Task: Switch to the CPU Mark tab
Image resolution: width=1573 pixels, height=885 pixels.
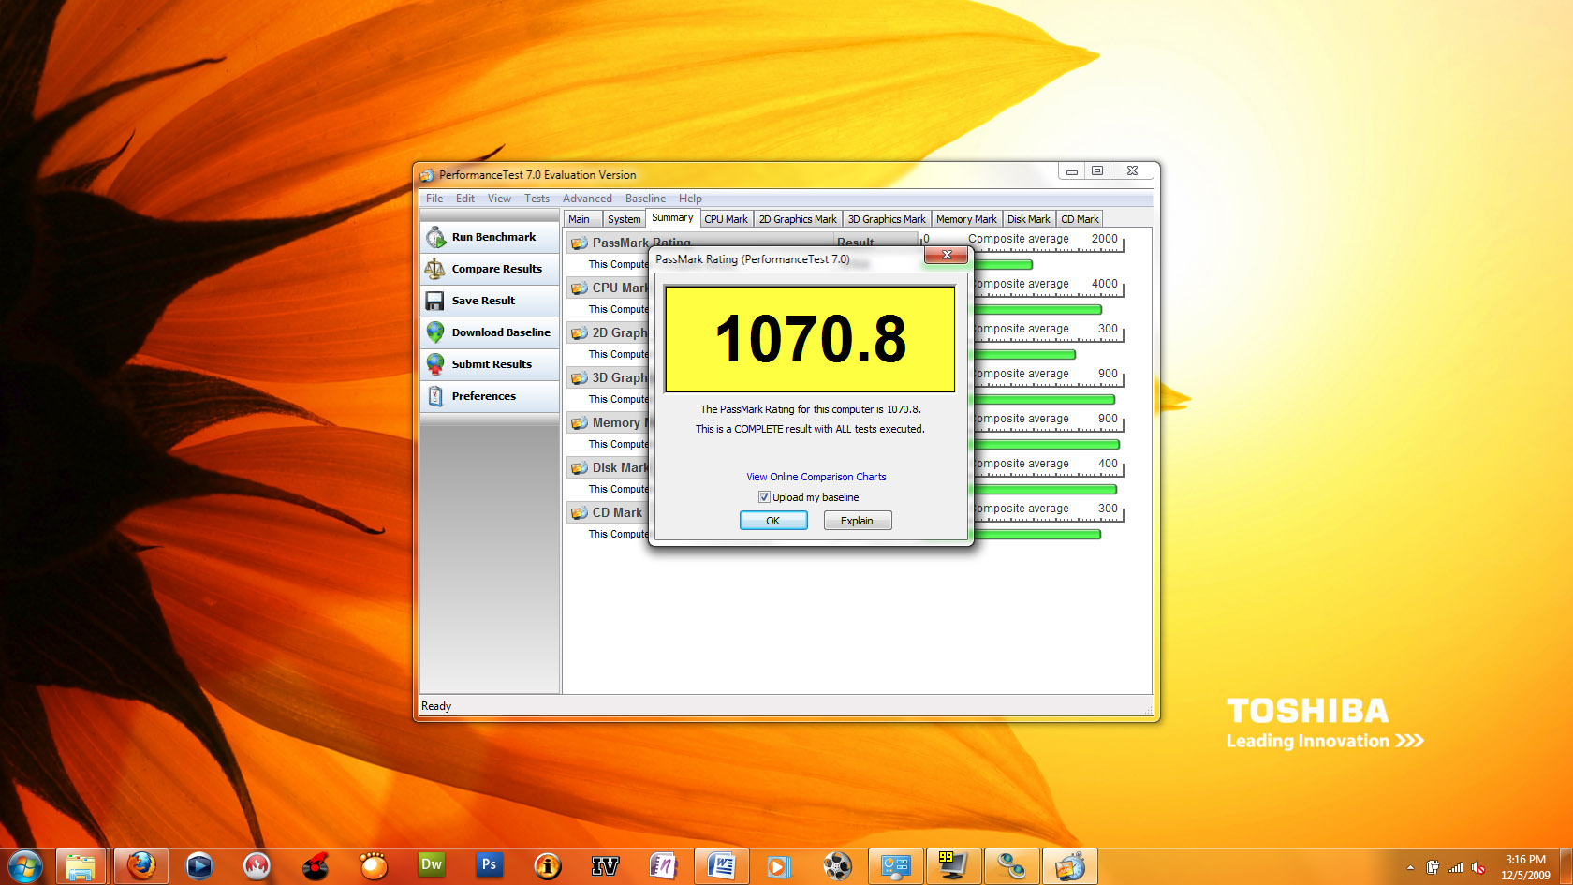Action: click(726, 219)
